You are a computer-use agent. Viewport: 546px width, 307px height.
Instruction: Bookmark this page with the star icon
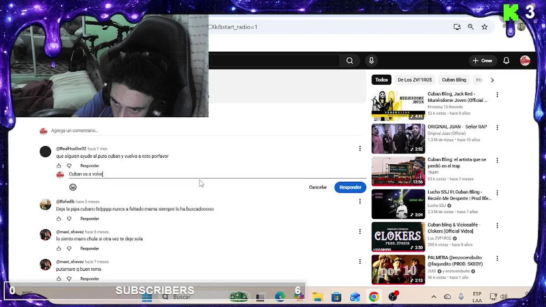point(485,27)
